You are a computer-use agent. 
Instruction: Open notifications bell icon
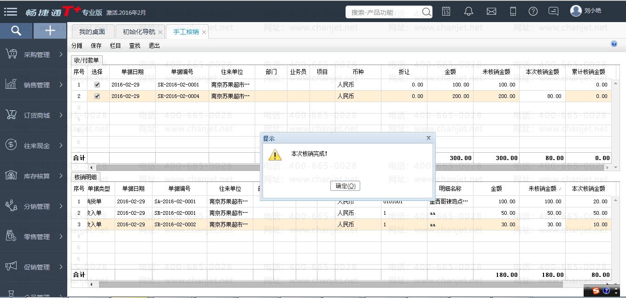click(468, 11)
